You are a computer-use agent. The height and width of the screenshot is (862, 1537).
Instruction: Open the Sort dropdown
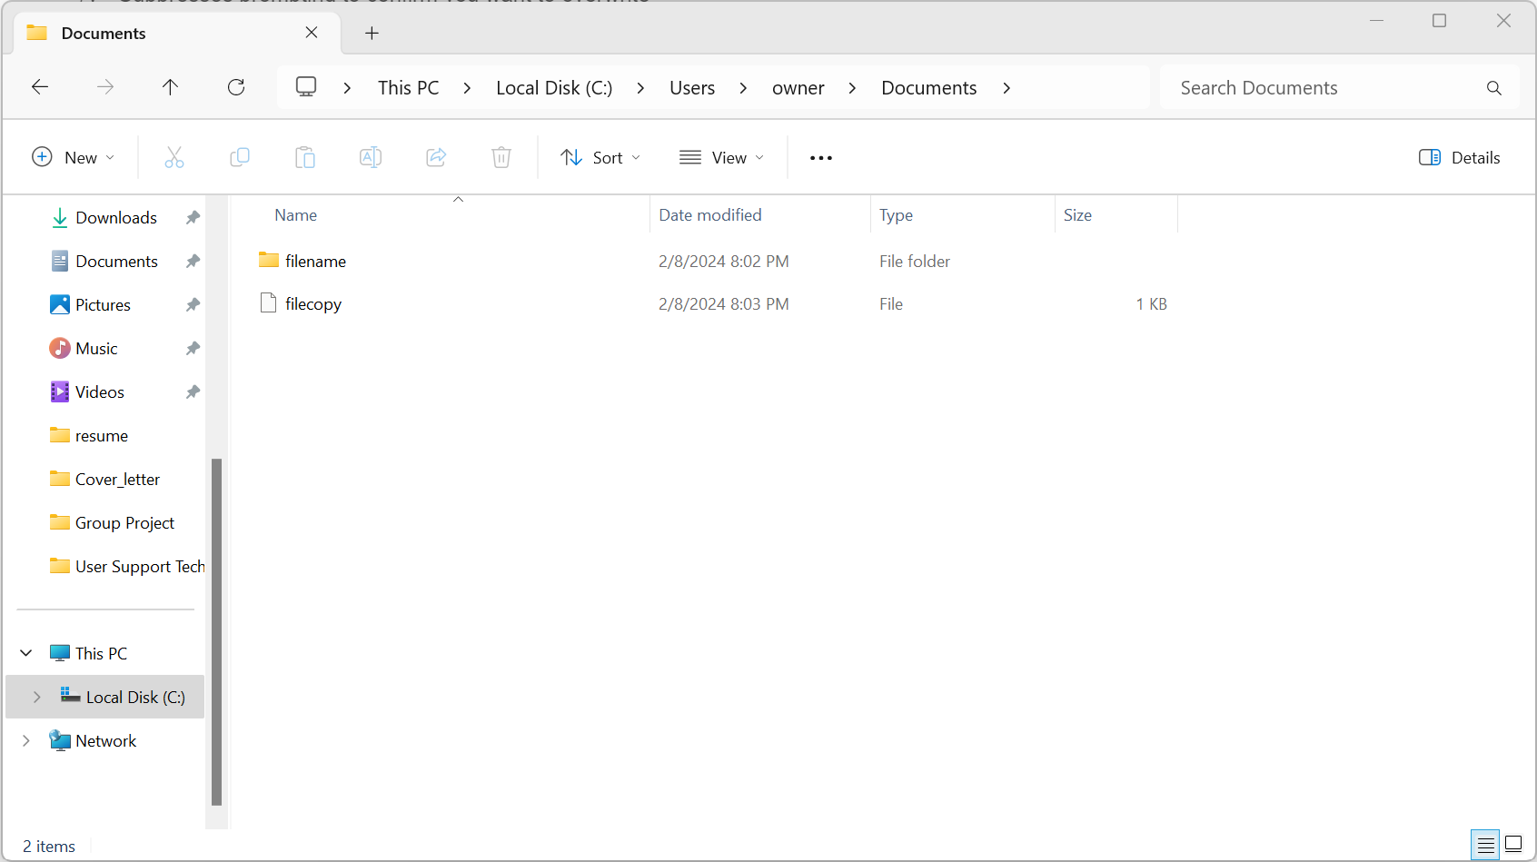coord(600,157)
